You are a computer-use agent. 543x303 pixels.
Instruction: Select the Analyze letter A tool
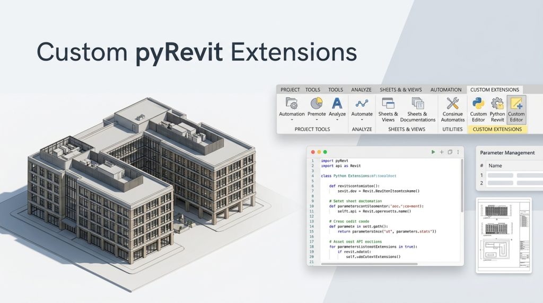point(337,103)
